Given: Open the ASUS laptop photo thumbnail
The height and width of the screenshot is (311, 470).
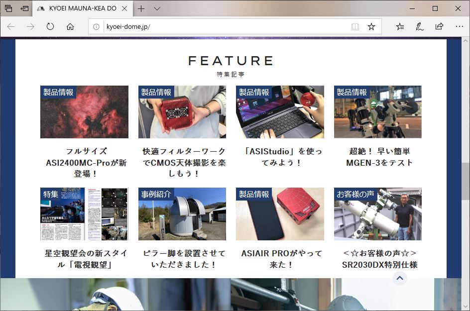Looking at the screenshot, I should coord(280,112).
